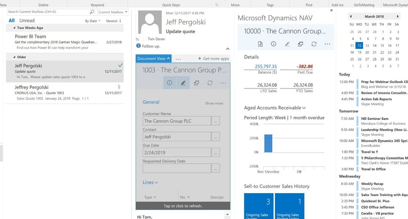Click the lookup button next to the Contact field

click(216, 137)
